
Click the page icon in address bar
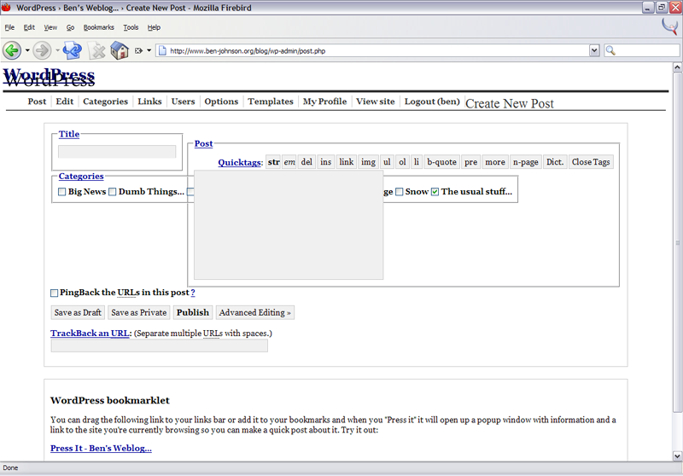coord(162,51)
